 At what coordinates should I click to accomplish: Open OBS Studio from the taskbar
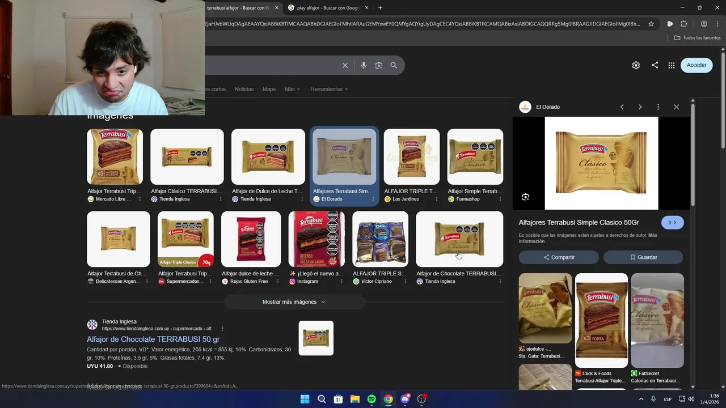421,399
